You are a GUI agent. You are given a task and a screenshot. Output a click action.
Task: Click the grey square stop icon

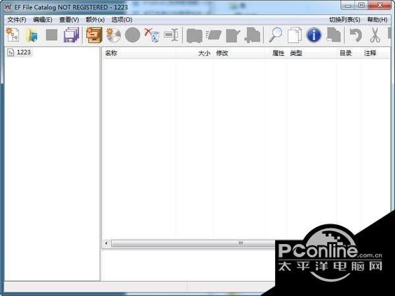[x=51, y=35]
